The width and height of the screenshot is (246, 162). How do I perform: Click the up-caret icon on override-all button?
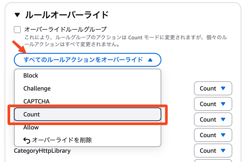tap(150, 60)
